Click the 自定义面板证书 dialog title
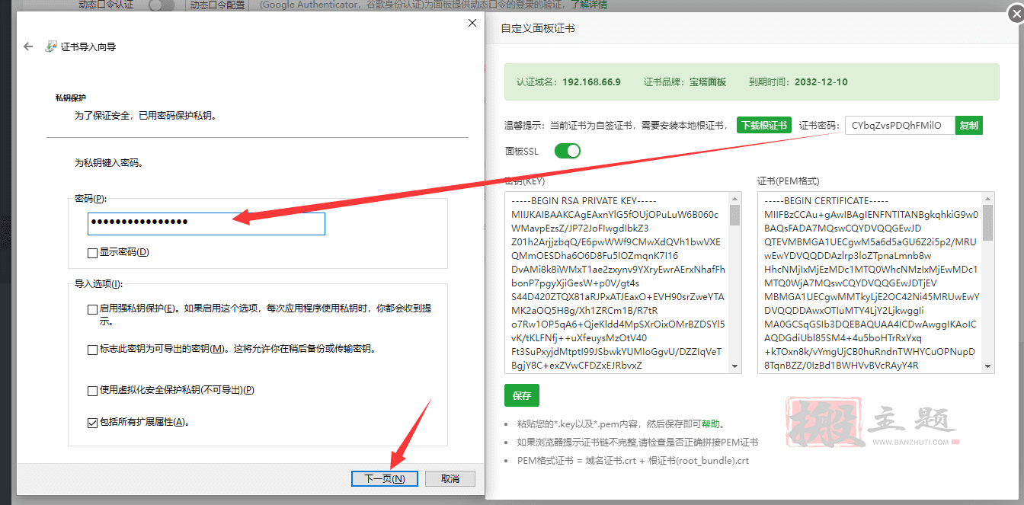This screenshot has width=1024, height=505. click(x=538, y=28)
